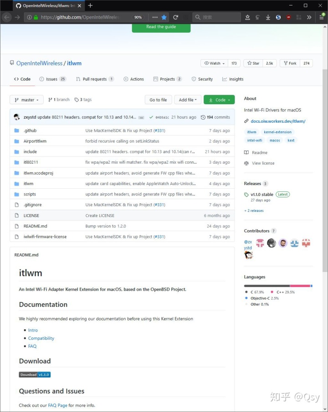Open the Projects tab

coord(168,79)
